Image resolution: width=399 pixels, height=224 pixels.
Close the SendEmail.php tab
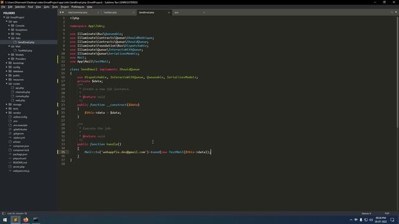tap(169, 12)
